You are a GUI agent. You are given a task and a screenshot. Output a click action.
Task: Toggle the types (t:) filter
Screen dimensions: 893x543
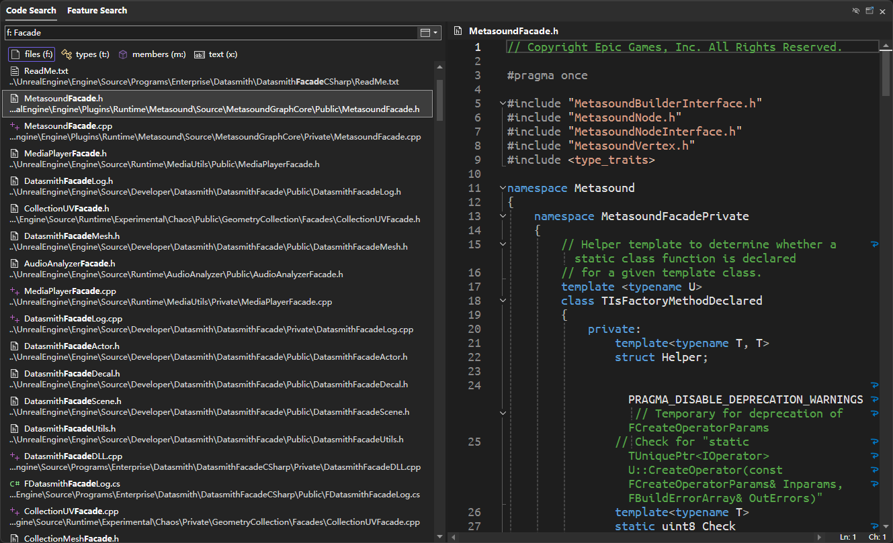(85, 54)
